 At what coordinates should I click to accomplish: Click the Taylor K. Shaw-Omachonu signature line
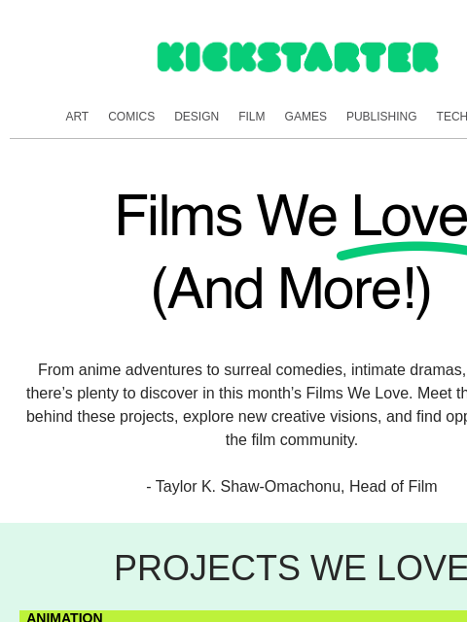292,486
